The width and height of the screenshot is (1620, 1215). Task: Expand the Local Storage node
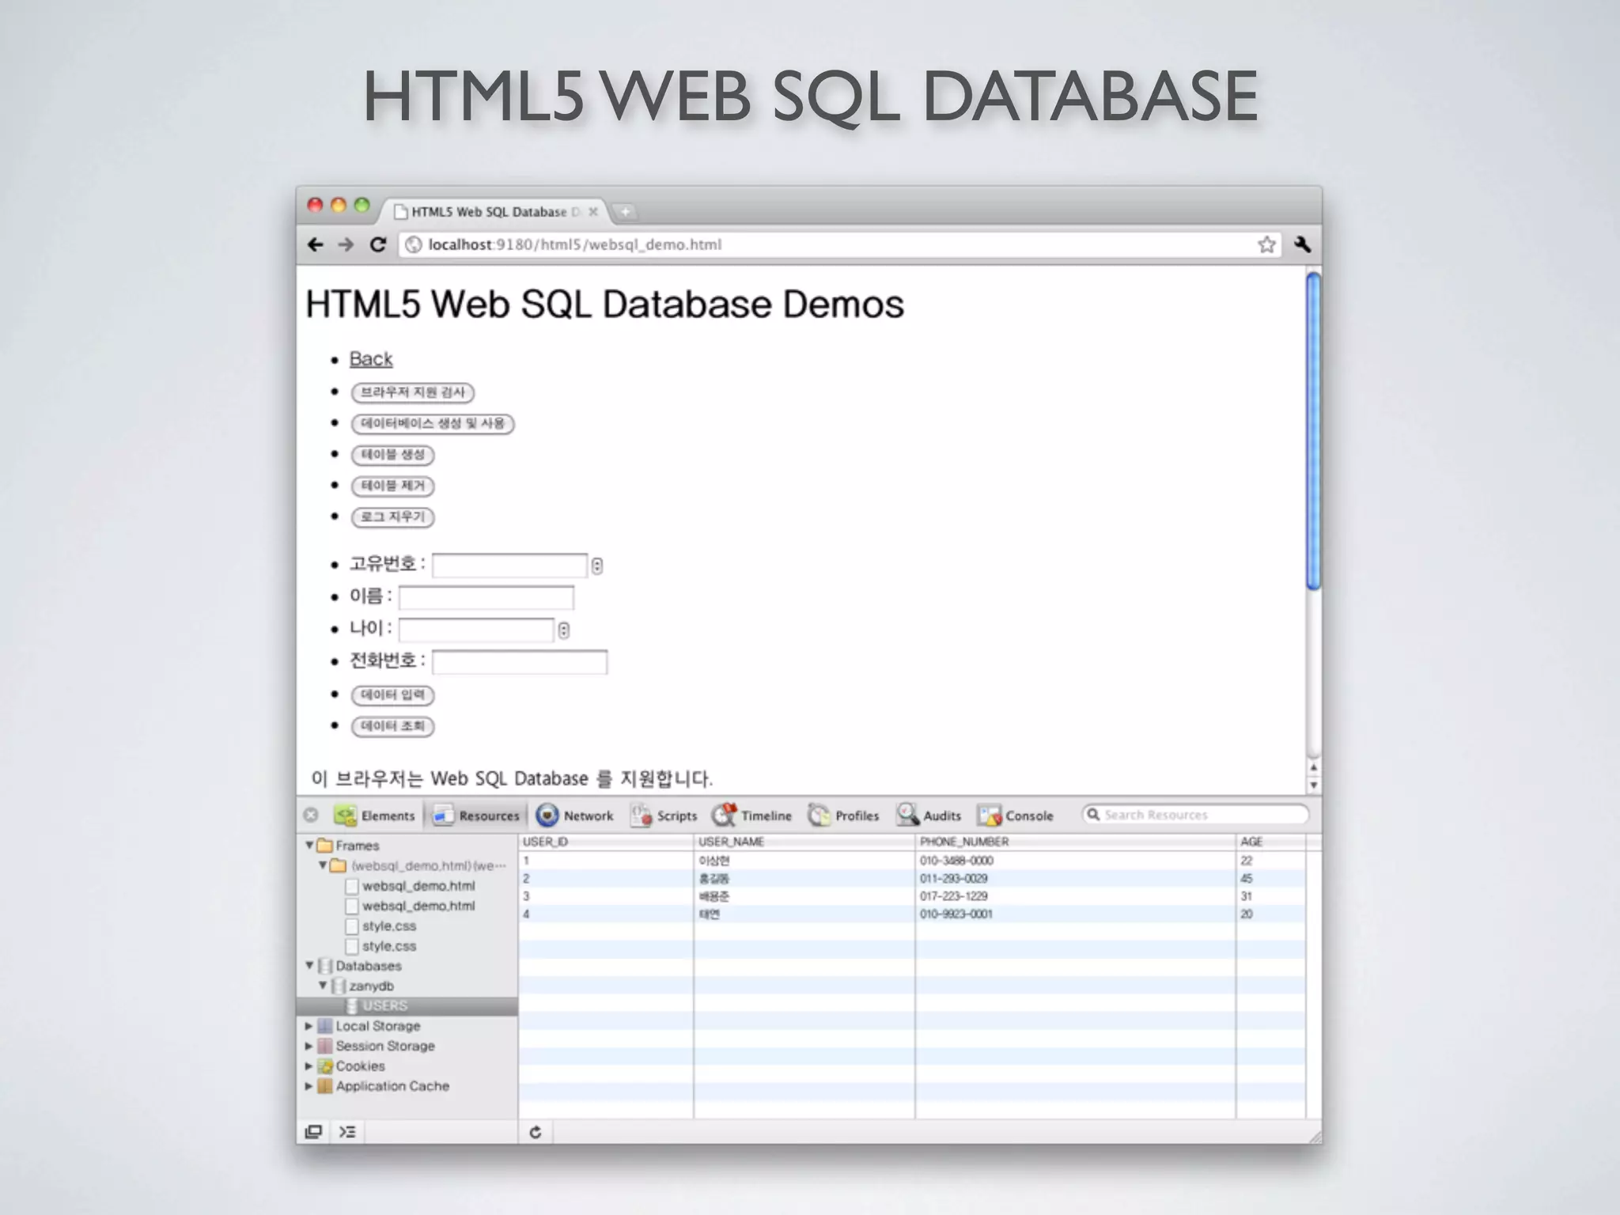point(309,1025)
